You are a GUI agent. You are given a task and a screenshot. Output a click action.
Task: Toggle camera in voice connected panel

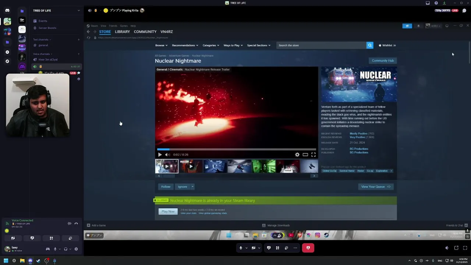coord(13,238)
